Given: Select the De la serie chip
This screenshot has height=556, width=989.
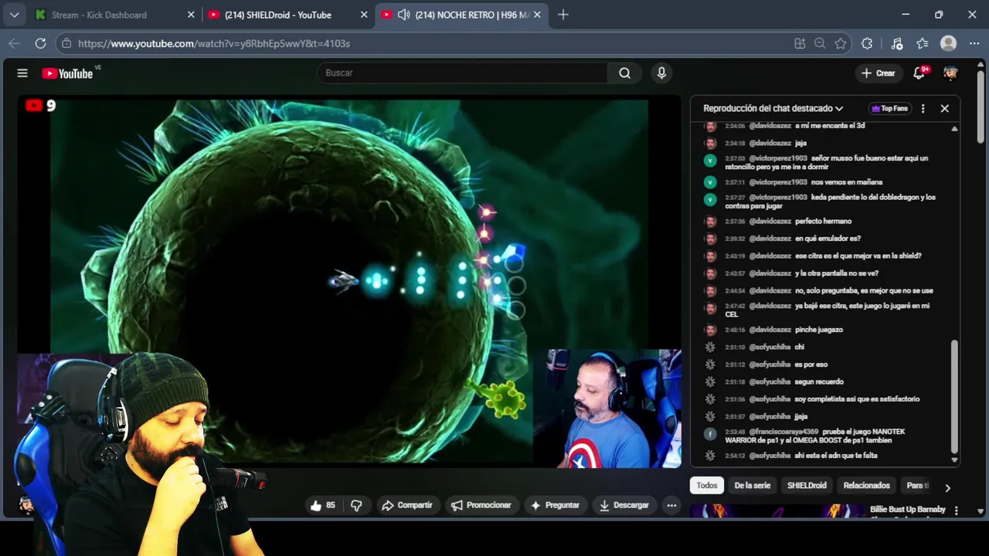Looking at the screenshot, I should coord(752,485).
